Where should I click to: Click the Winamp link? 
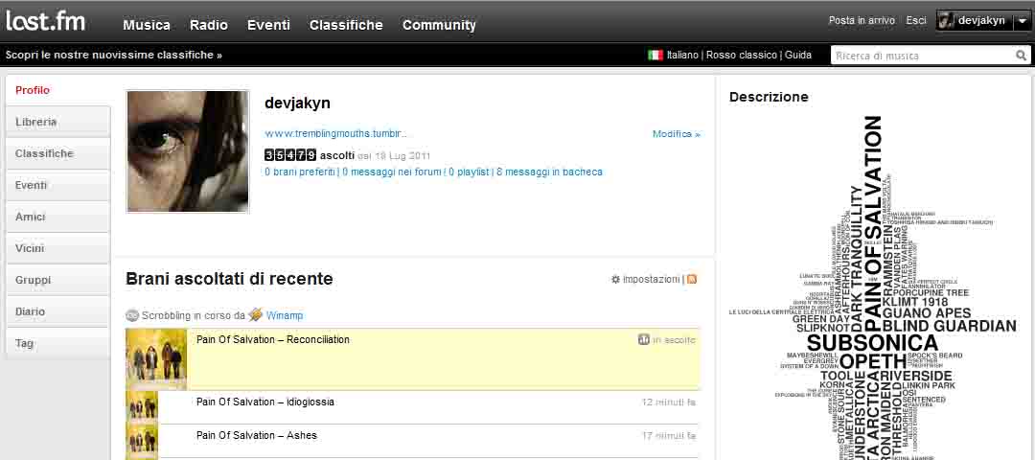coord(285,316)
